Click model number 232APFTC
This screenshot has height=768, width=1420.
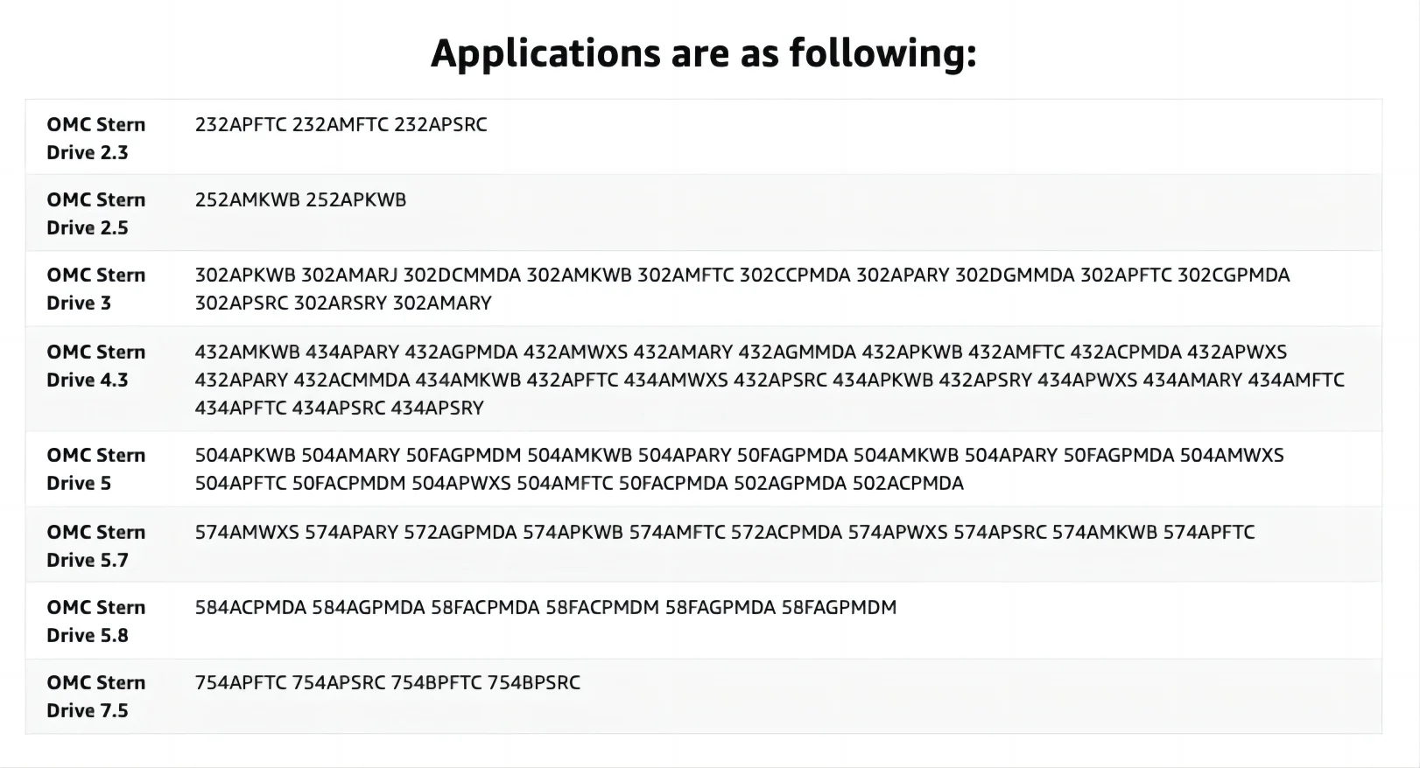tap(241, 124)
